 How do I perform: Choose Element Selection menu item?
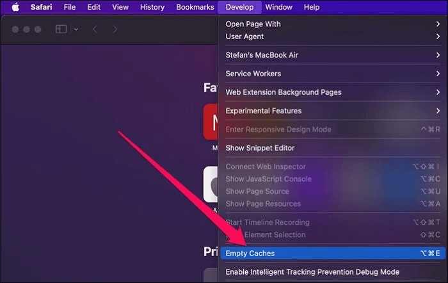333,235
